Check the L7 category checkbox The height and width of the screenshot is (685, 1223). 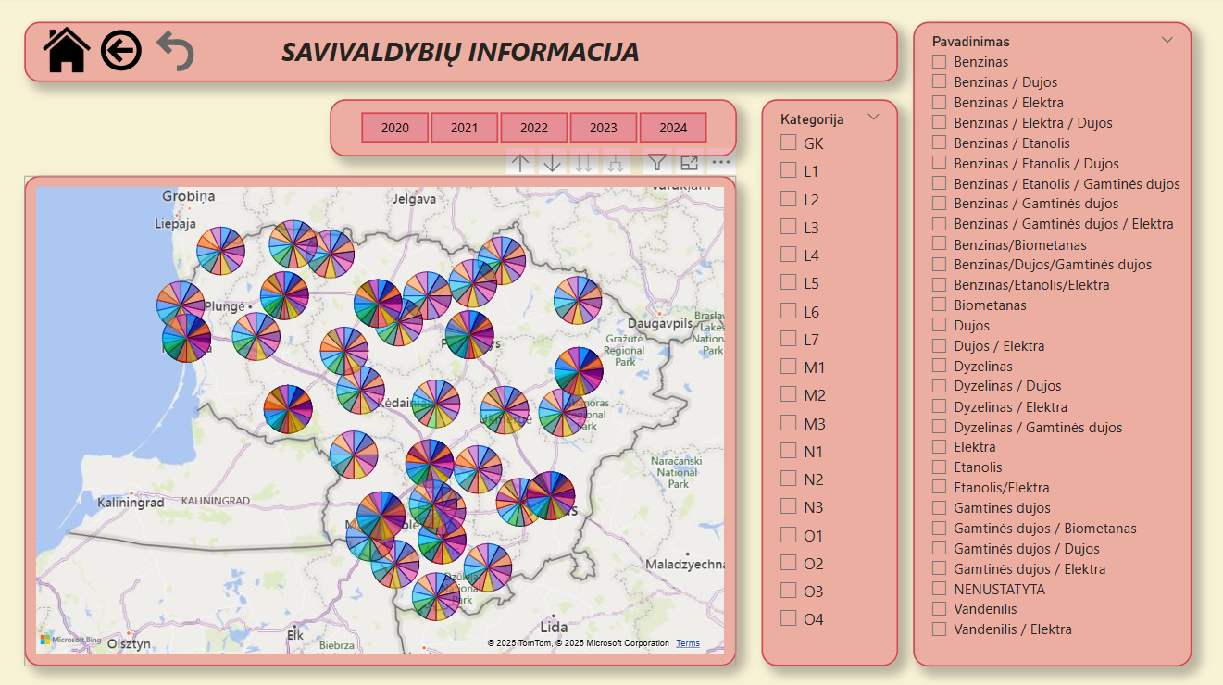tap(789, 339)
